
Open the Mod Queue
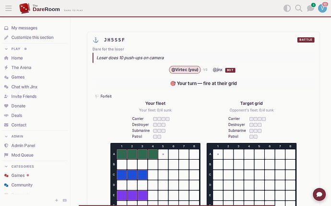point(22,155)
